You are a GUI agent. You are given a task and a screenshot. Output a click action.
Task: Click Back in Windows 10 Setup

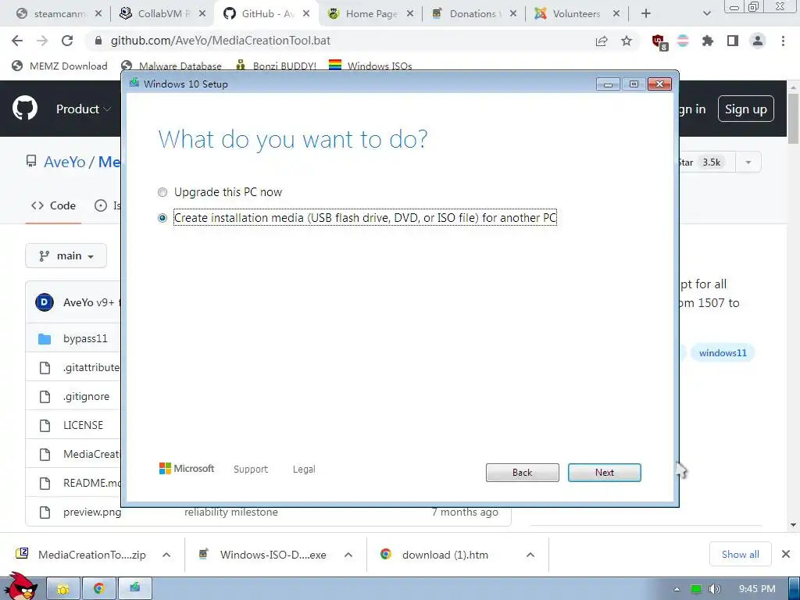tap(522, 473)
